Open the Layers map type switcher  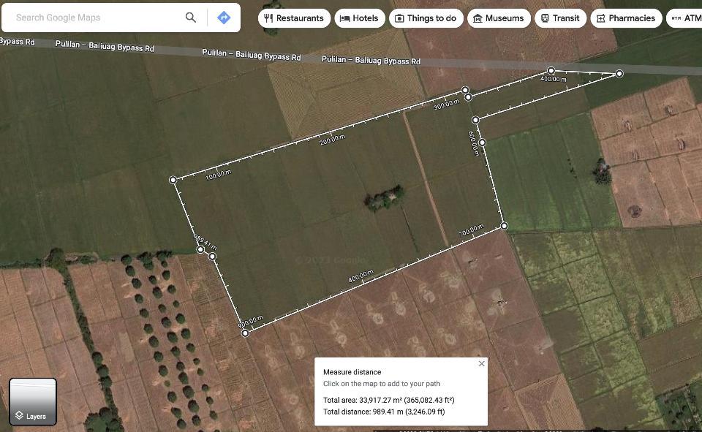click(x=33, y=401)
